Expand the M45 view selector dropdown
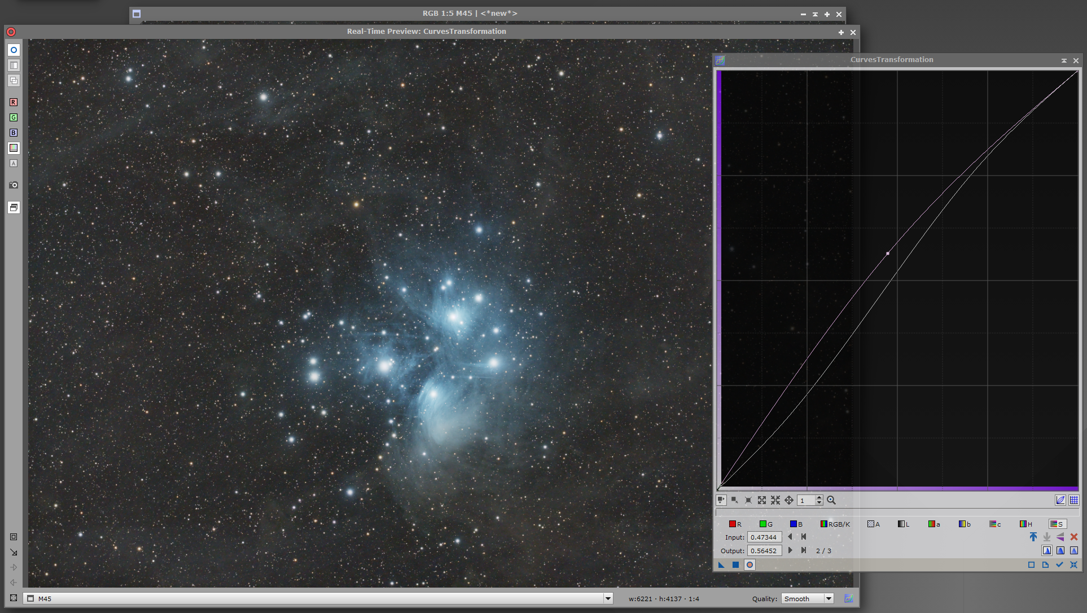This screenshot has width=1087, height=613. click(608, 598)
